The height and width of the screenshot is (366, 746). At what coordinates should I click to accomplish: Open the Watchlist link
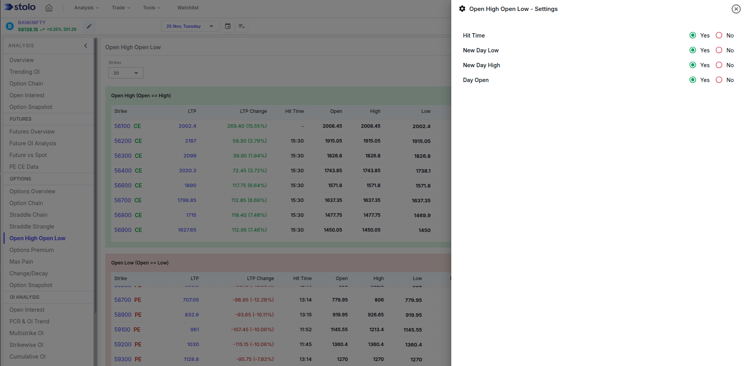188,8
